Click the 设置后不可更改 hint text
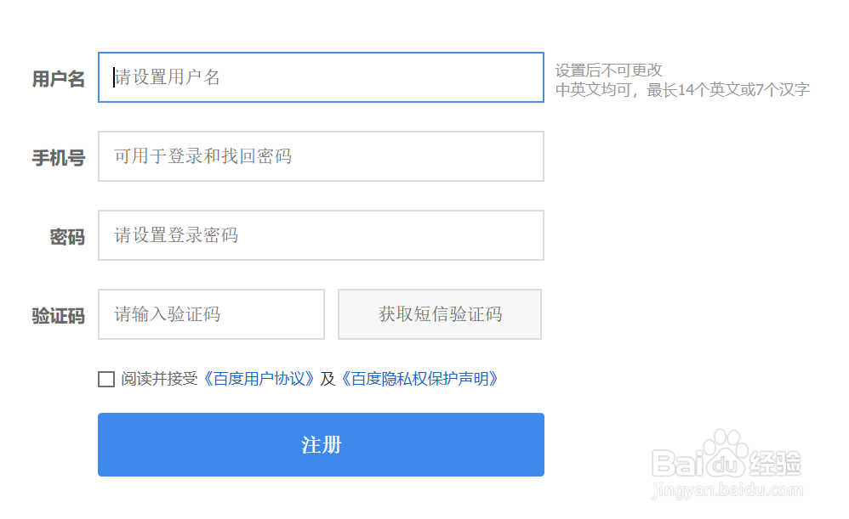This screenshot has width=849, height=519. pyautogui.click(x=609, y=71)
